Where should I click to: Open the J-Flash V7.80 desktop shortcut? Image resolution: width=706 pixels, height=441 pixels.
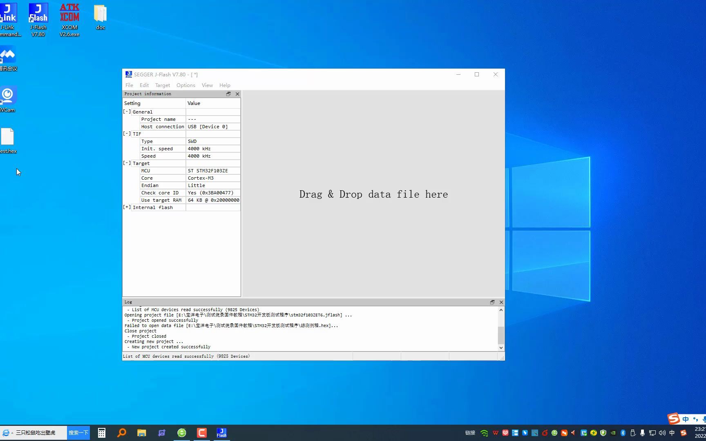38,20
